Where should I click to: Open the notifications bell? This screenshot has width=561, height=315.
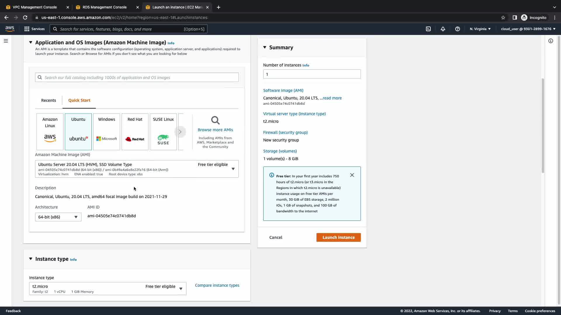443,29
